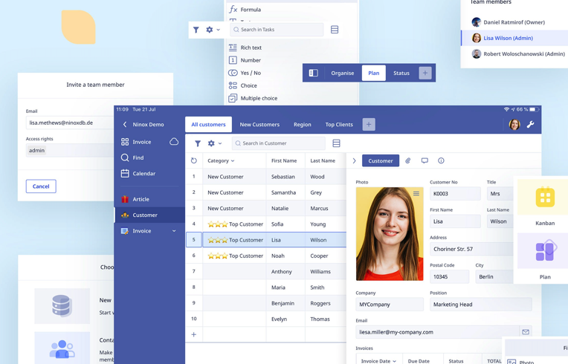The height and width of the screenshot is (364, 568).
Task: Expand the Category column dropdown
Action: [x=233, y=160]
